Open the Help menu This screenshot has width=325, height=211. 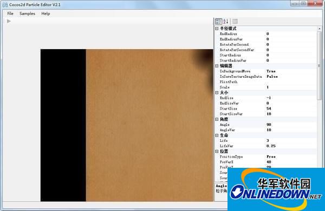(45, 13)
